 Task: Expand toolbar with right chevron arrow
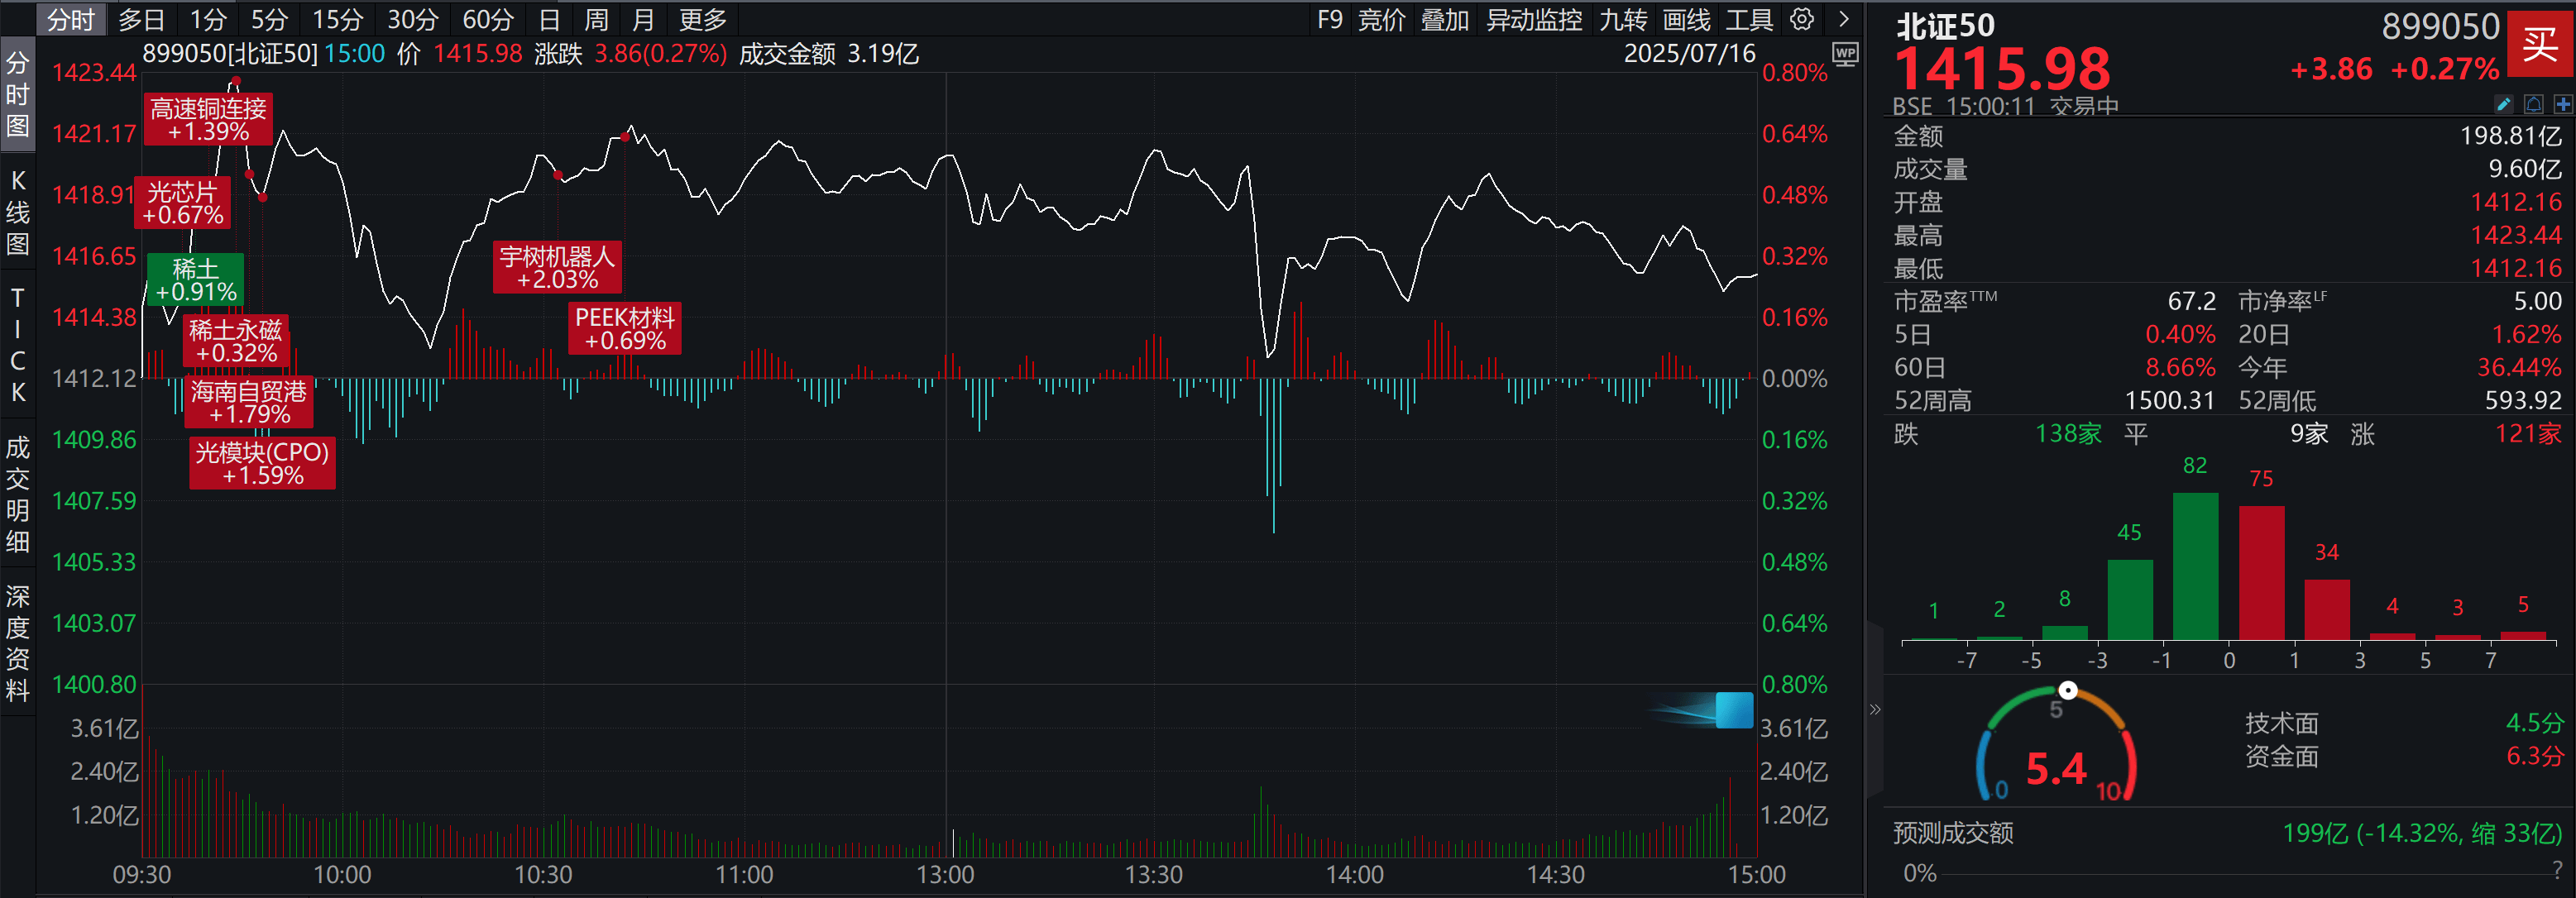1843,19
